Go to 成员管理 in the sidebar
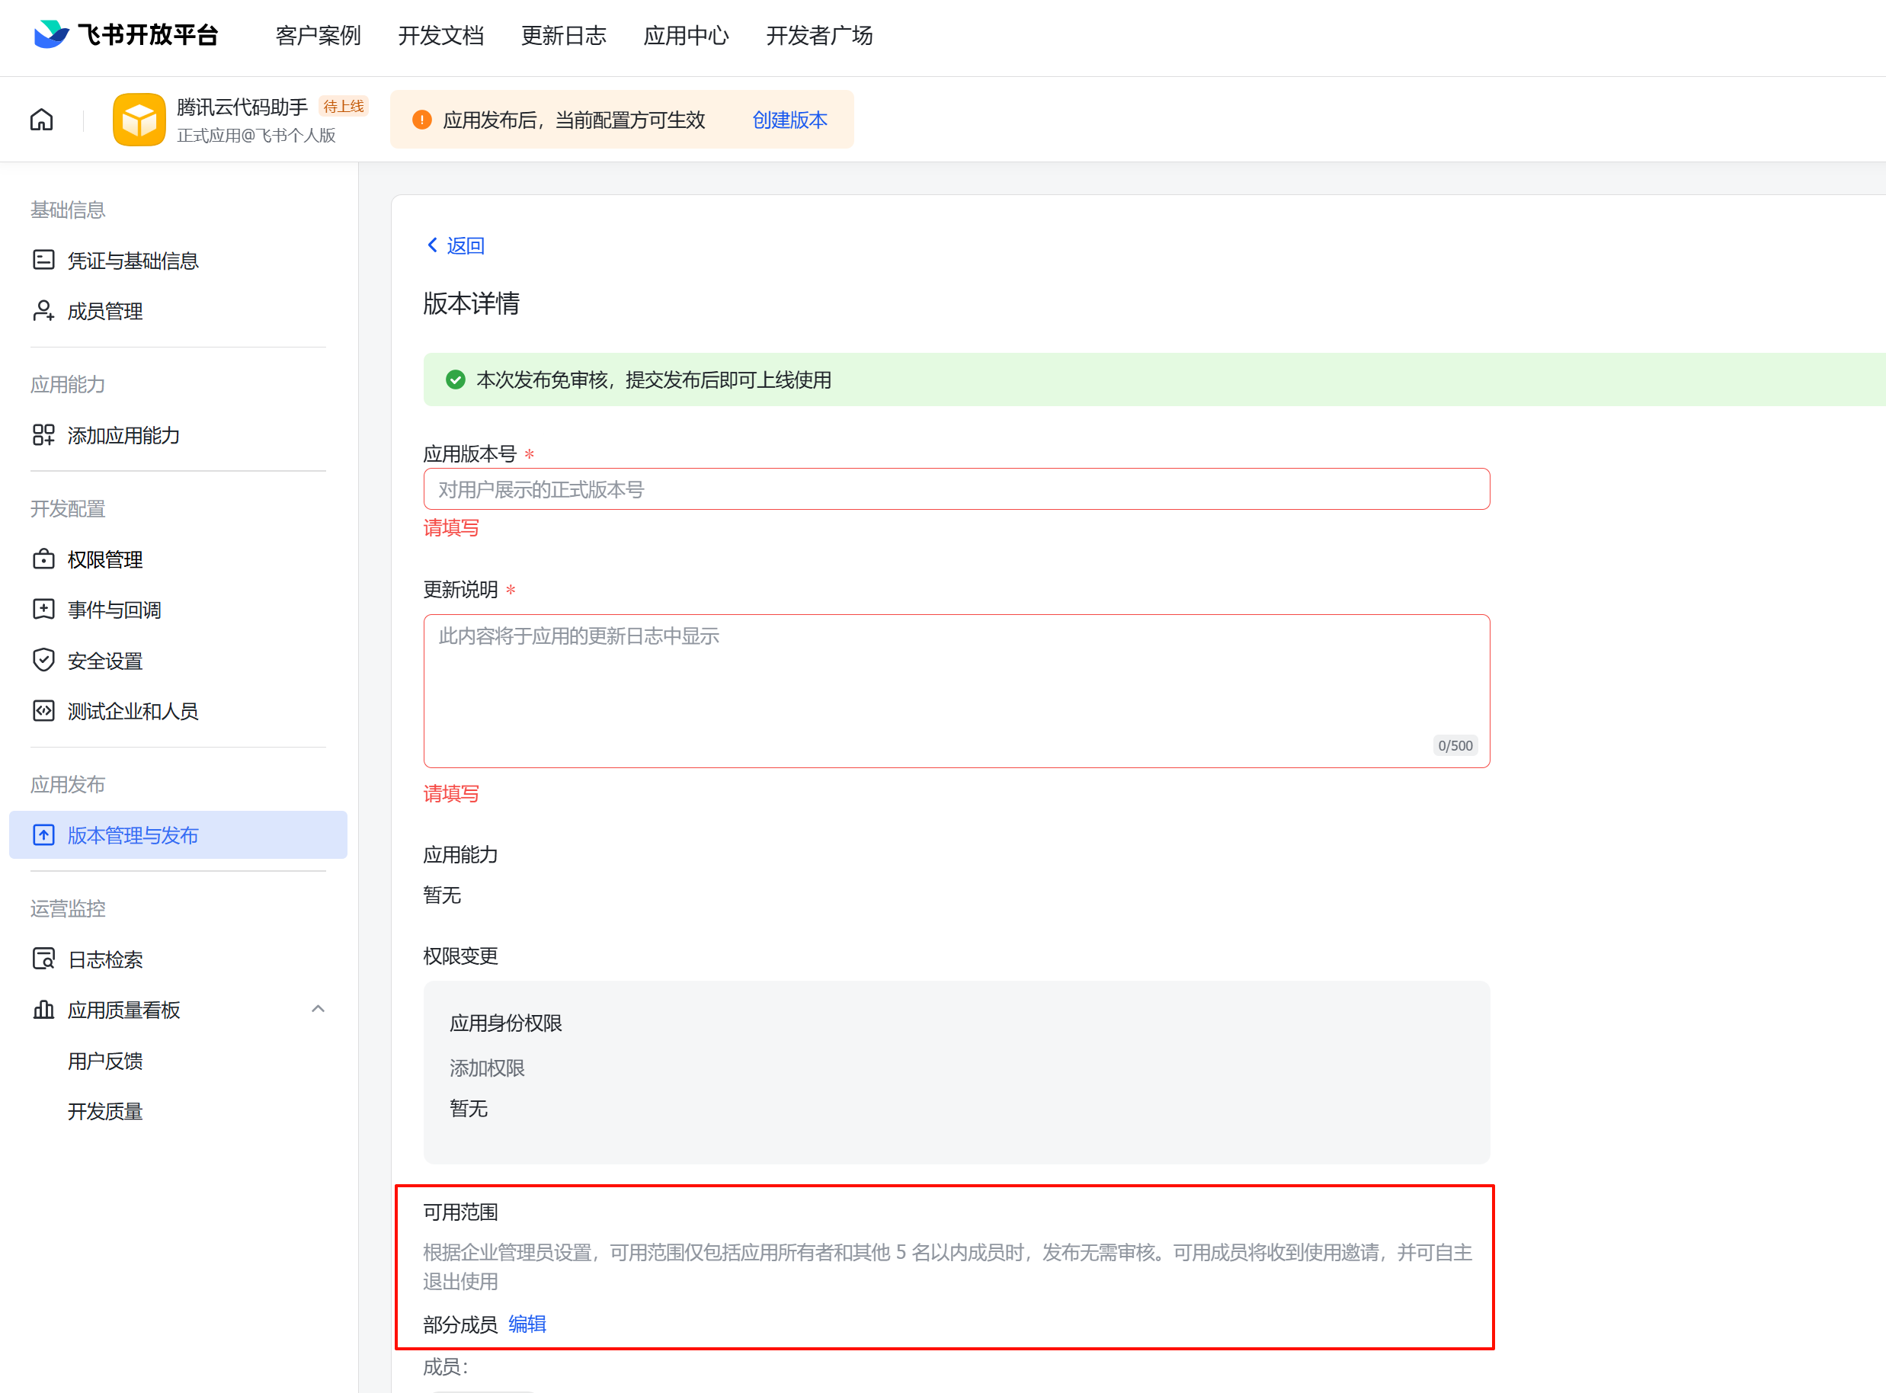Viewport: 1886px width, 1393px height. [x=104, y=311]
